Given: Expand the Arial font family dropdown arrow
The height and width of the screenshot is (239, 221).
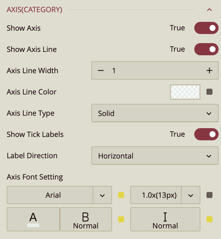Looking at the screenshot, I should pos(102,195).
